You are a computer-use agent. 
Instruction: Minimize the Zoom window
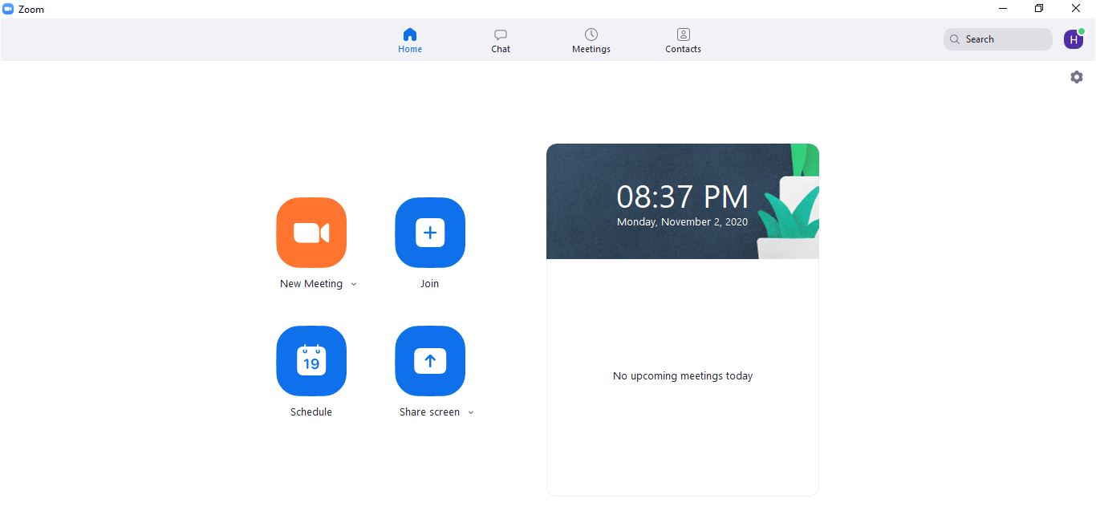coord(1003,9)
